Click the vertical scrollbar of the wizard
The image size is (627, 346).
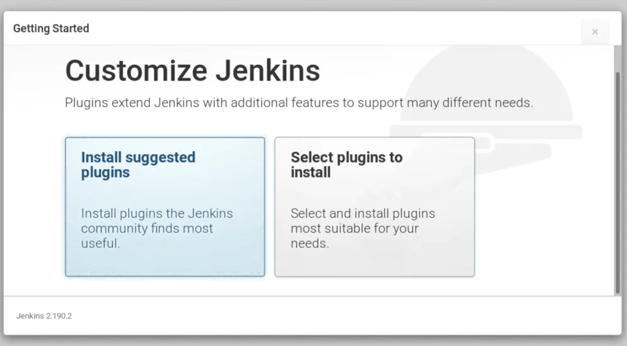618,184
